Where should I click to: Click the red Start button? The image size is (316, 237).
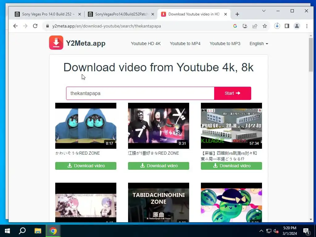(233, 93)
